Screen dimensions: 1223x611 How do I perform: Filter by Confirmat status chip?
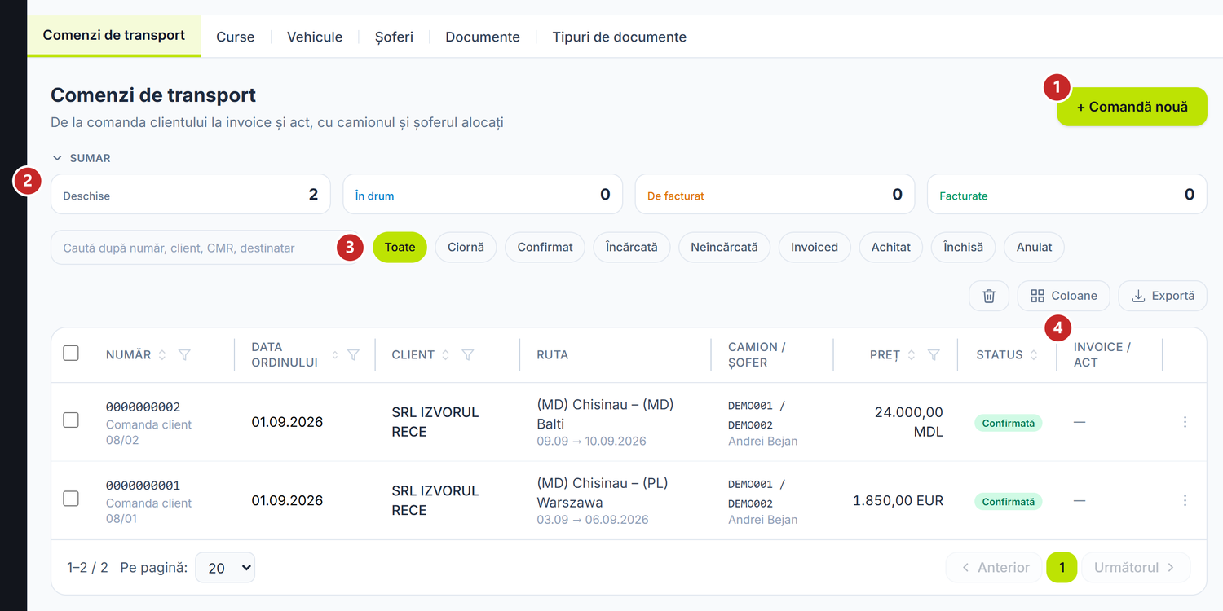point(545,247)
